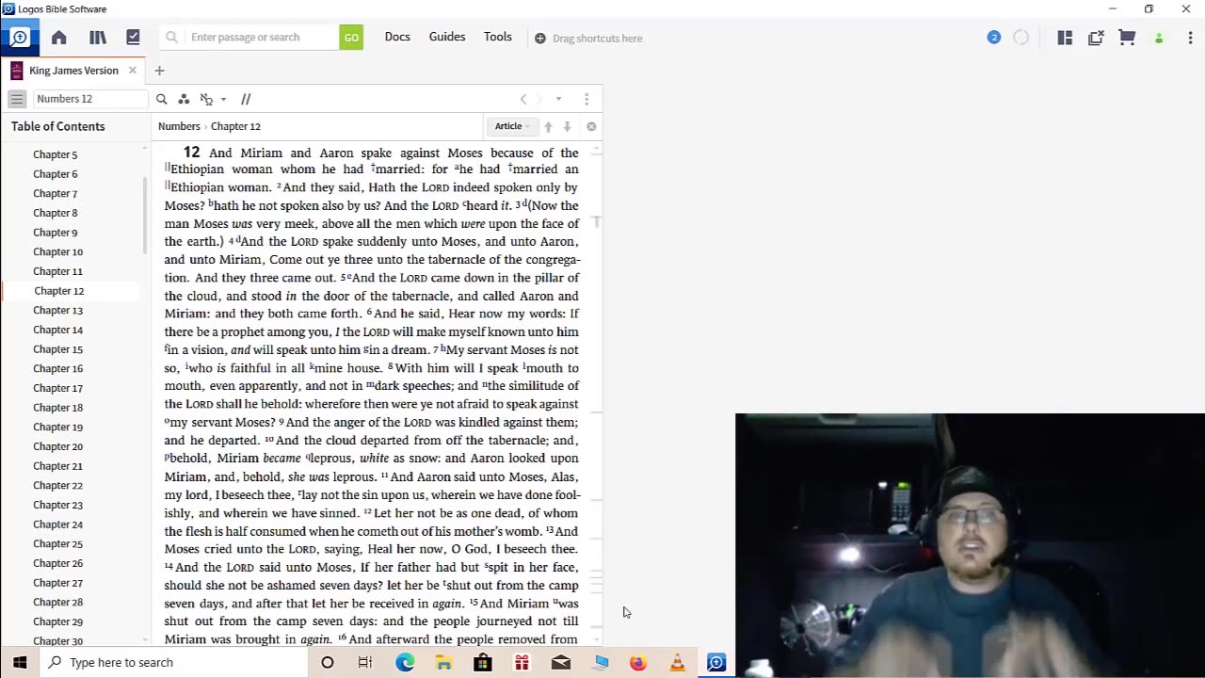This screenshot has width=1205, height=678.
Task: Open the Article navigation dropdown
Action: (x=512, y=126)
